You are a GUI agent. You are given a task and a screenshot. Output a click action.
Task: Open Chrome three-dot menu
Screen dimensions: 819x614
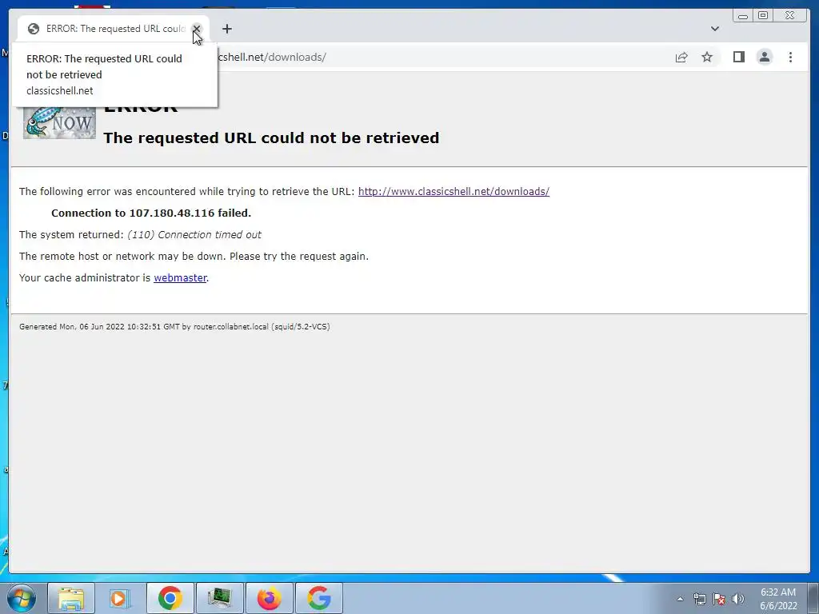point(790,57)
